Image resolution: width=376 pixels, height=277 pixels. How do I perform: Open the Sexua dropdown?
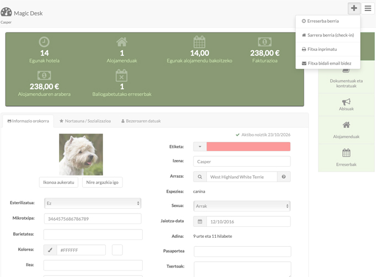(x=241, y=206)
